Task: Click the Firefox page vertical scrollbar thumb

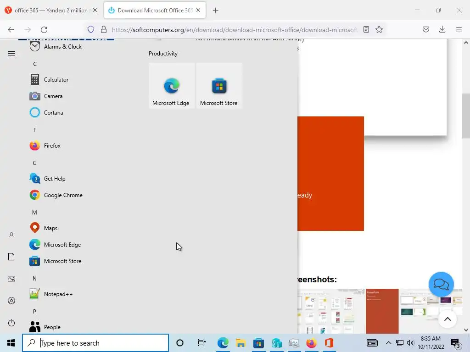Action: click(x=466, y=116)
